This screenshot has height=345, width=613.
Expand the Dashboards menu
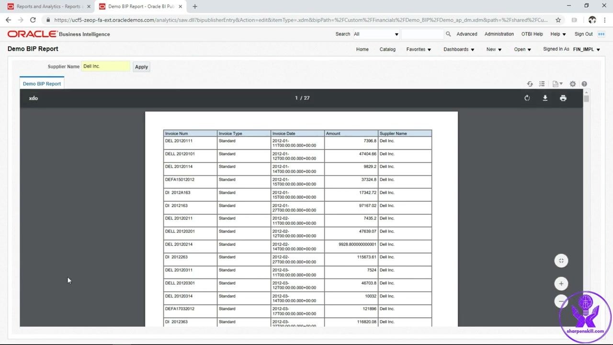[459, 49]
